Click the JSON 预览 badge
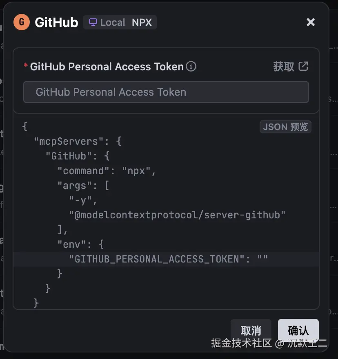Image resolution: width=338 pixels, height=359 pixels. tap(285, 127)
